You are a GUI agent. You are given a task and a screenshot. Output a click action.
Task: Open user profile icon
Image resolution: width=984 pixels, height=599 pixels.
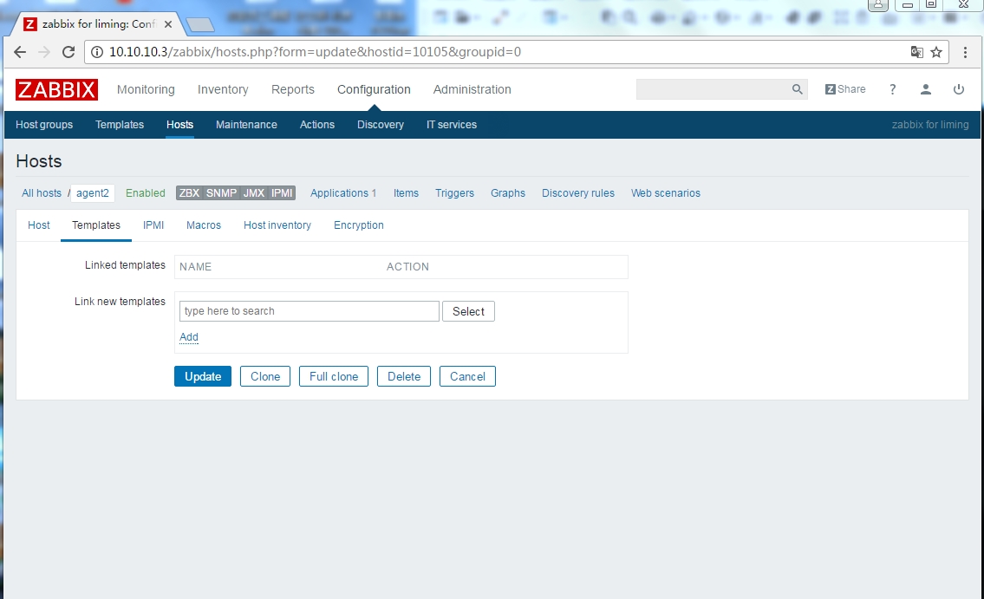pos(926,89)
